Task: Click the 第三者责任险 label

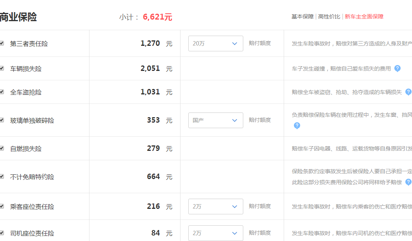Action: tap(29, 43)
